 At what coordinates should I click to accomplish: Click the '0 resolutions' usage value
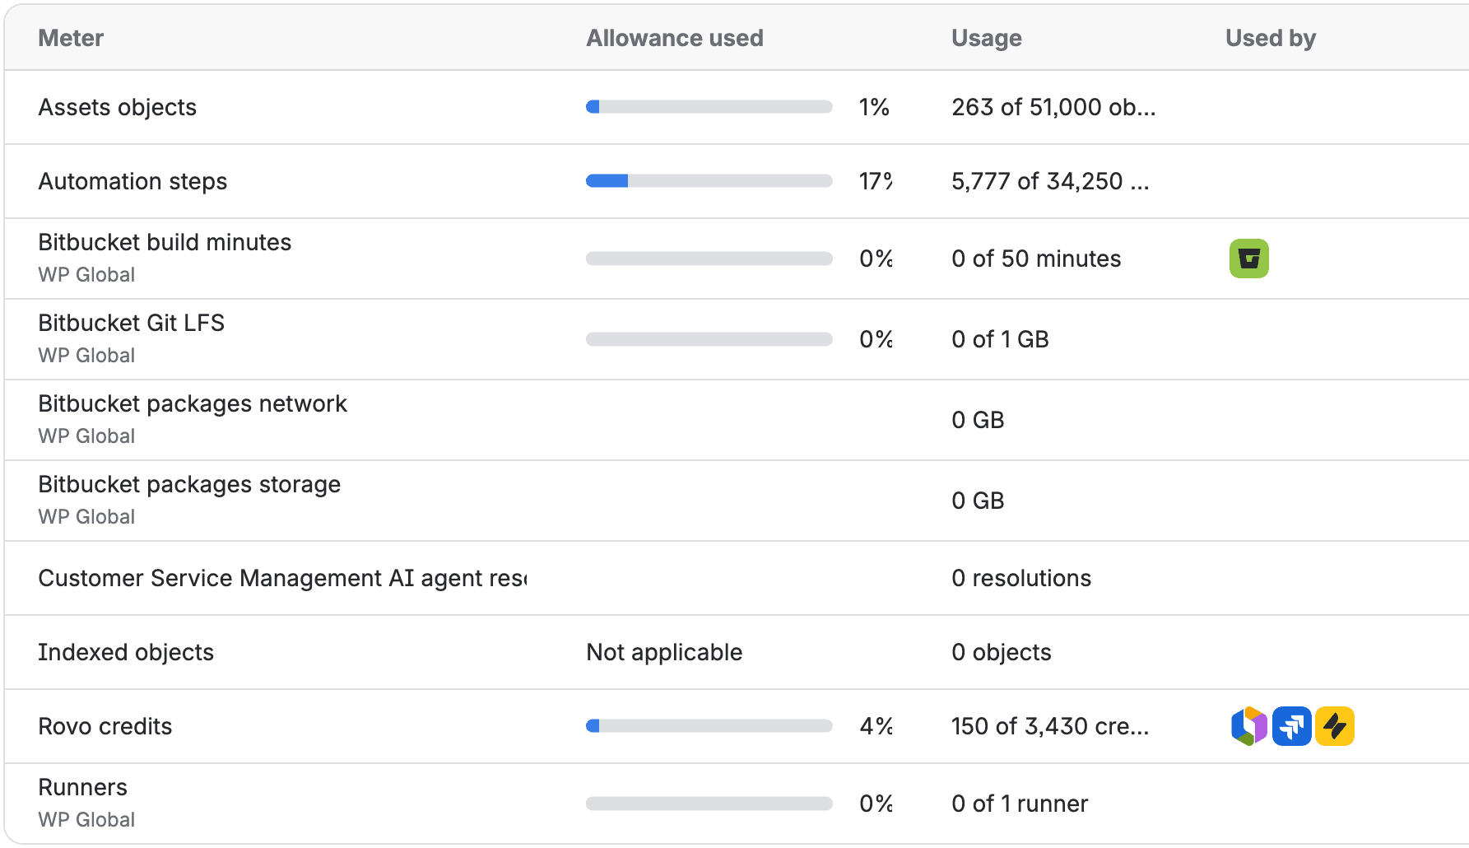pos(1021,578)
